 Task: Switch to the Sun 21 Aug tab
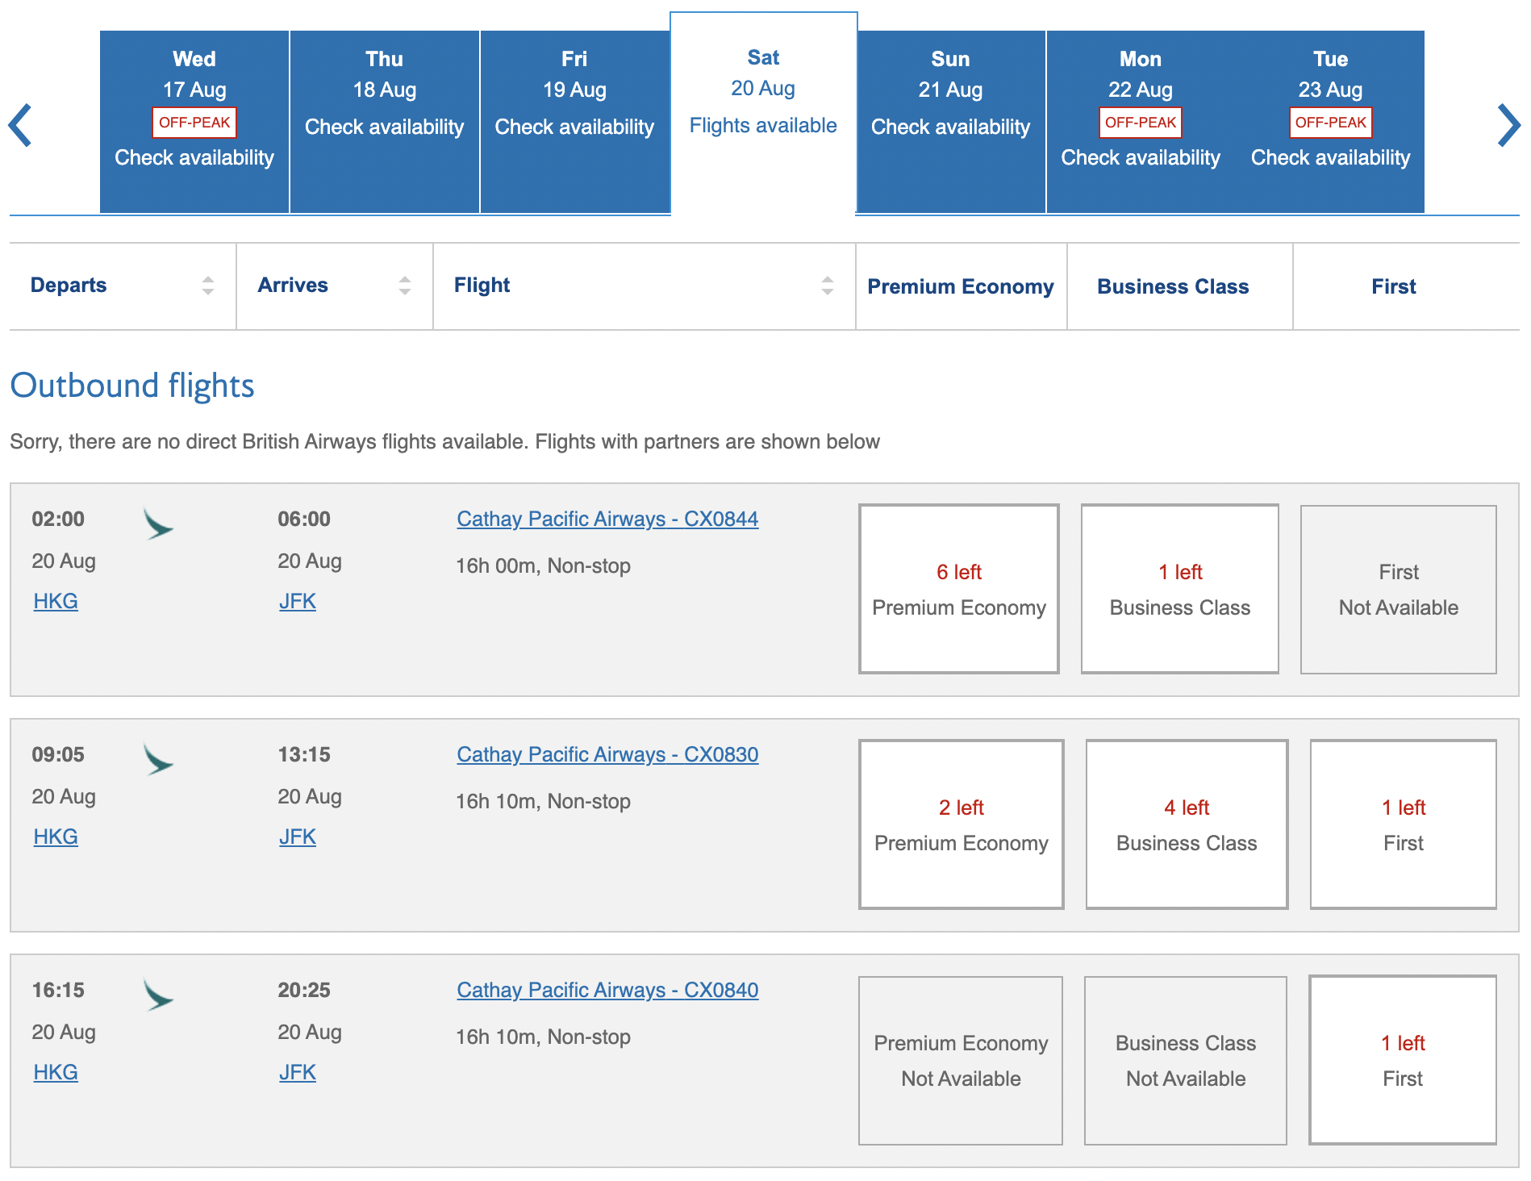click(950, 122)
